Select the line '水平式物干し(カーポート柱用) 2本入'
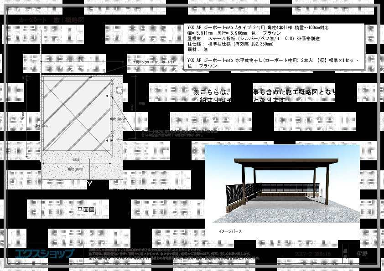This screenshot has height=271, width=384. [x=274, y=60]
